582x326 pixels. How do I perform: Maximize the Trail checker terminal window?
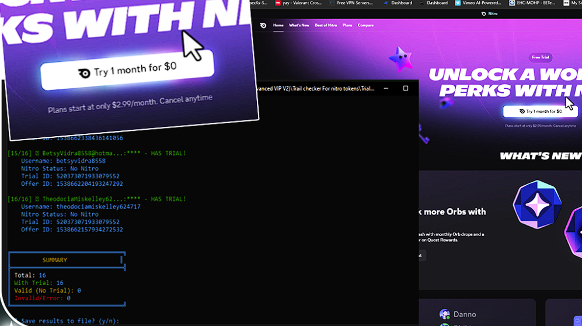point(405,88)
